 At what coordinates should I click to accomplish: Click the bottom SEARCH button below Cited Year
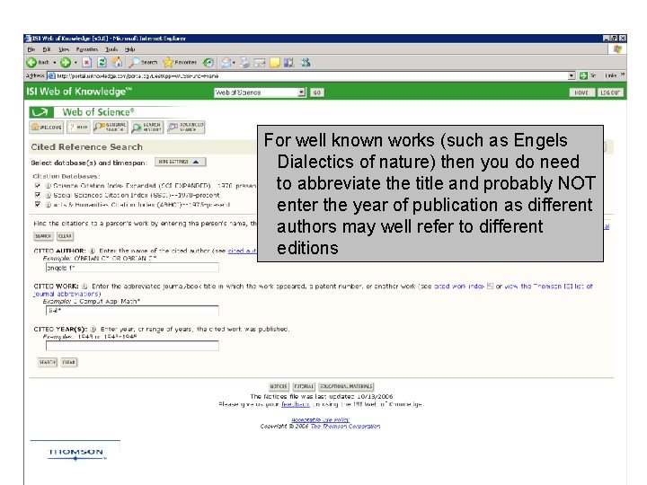[47, 362]
